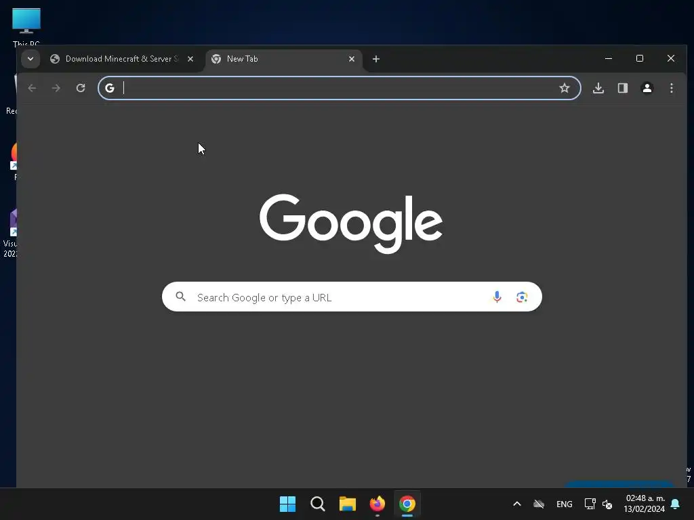This screenshot has height=520, width=694.
Task: Select This PC desktop icon
Action: coord(26,27)
